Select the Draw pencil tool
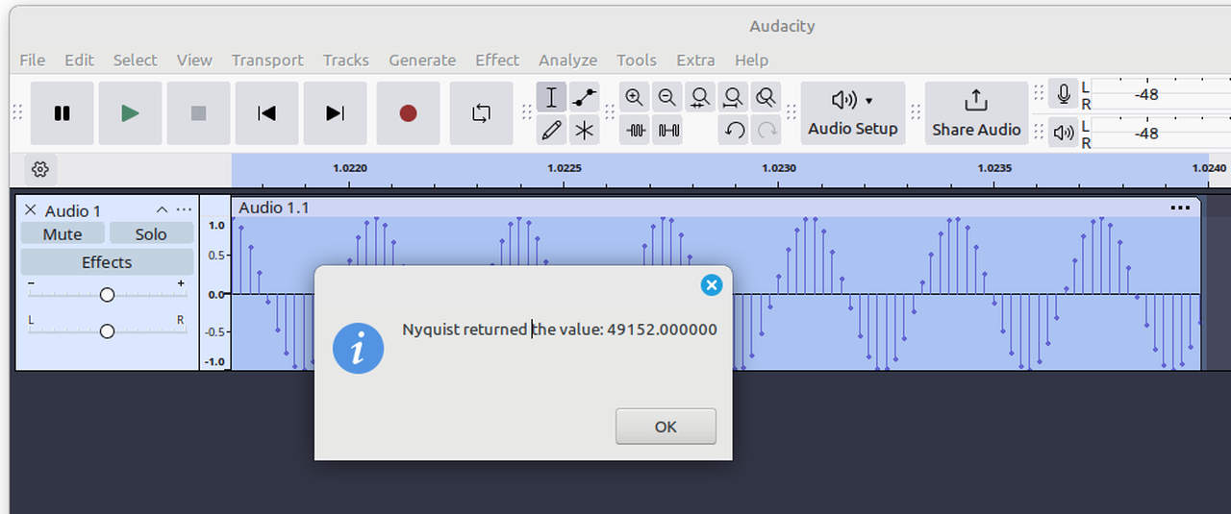 point(551,130)
